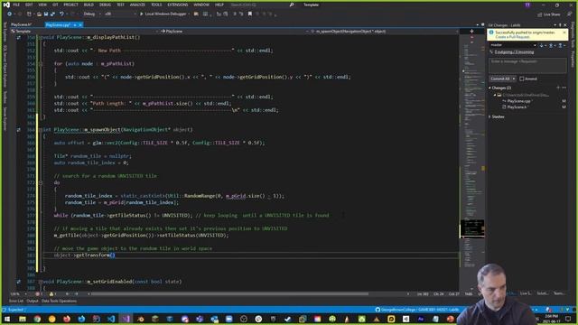Toggle bookmark toolbar icon
The width and height of the screenshot is (578, 325).
point(250,14)
